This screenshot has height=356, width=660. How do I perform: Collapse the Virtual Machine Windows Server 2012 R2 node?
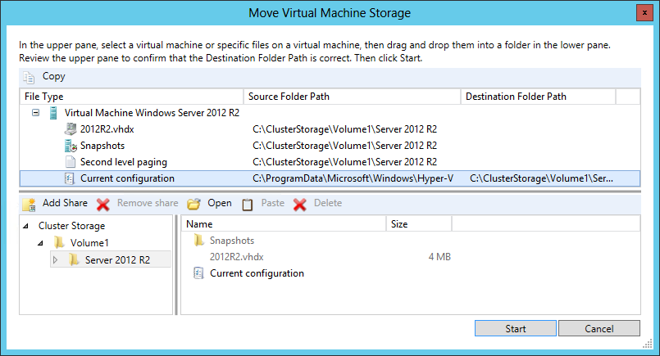click(x=36, y=113)
